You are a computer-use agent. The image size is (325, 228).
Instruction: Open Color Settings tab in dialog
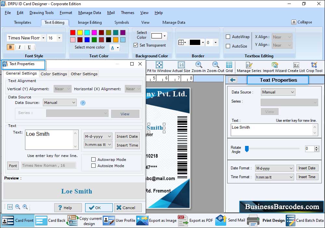click(54, 74)
